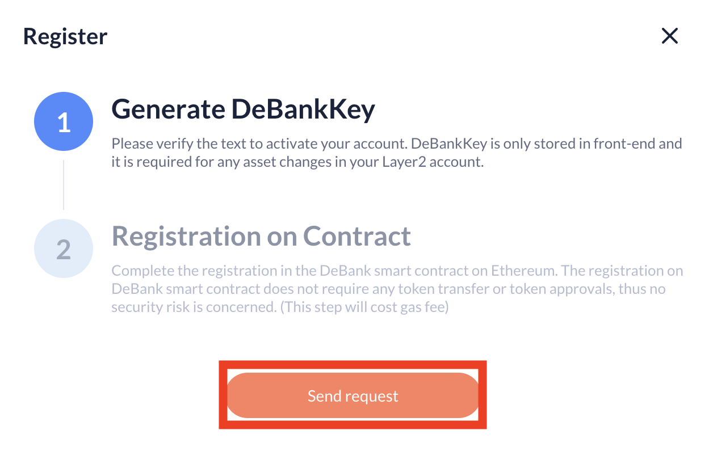Click the Register dialog title
This screenshot has height=464, width=713.
65,36
